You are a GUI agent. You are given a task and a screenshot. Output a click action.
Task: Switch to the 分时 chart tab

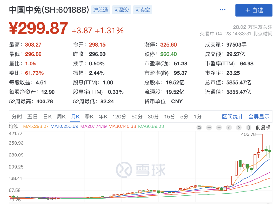coord(17,117)
